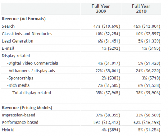Click the Search row label

(8, 26)
